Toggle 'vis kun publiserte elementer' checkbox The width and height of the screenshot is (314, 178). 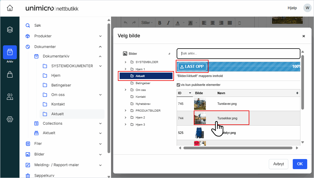click(x=178, y=85)
